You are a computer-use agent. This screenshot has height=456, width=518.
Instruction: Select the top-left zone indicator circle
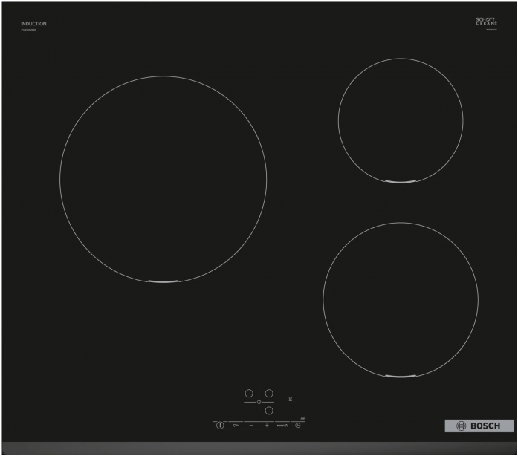pos(249,394)
